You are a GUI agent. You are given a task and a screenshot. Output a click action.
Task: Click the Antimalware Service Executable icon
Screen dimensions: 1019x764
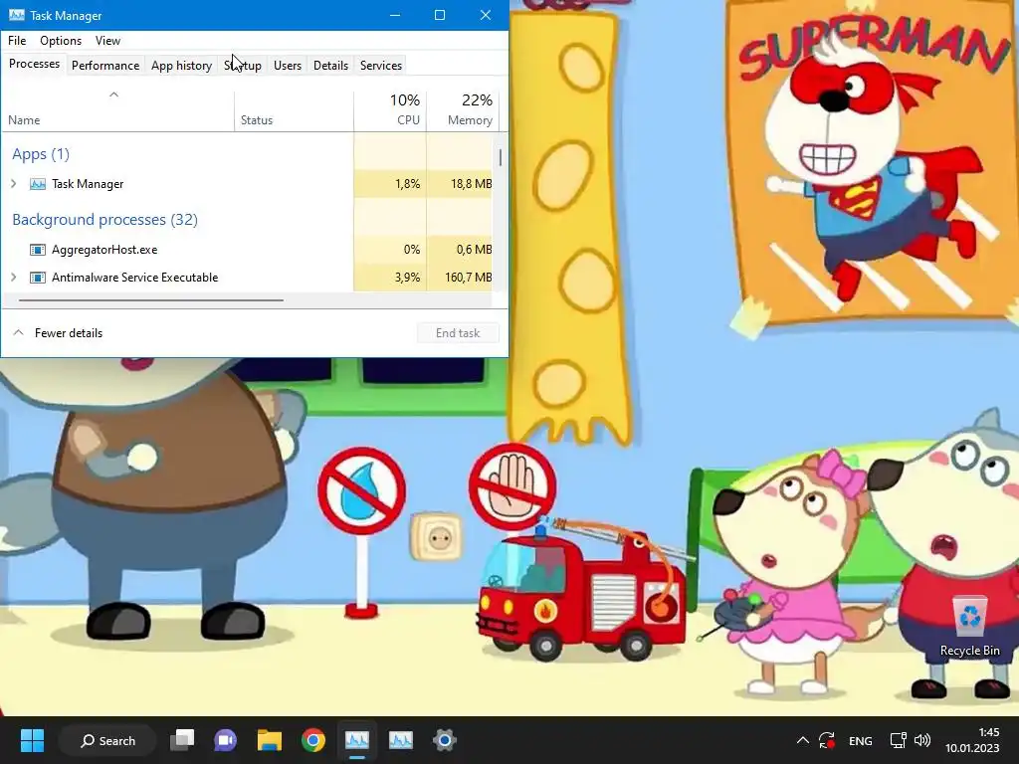pyautogui.click(x=38, y=278)
